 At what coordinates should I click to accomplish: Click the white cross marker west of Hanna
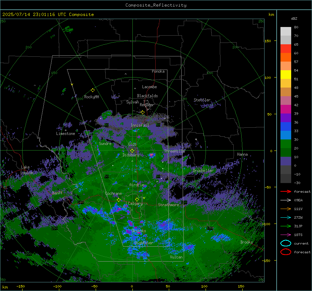coord(196,139)
